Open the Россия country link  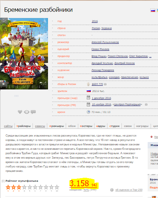pos(96,28)
